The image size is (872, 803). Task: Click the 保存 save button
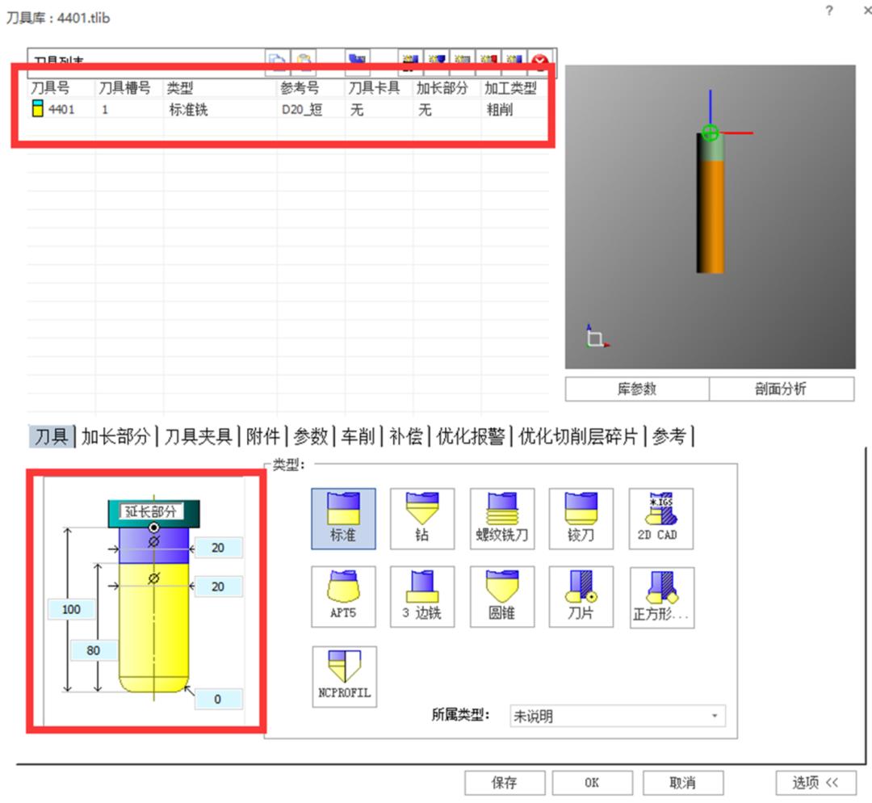505,783
